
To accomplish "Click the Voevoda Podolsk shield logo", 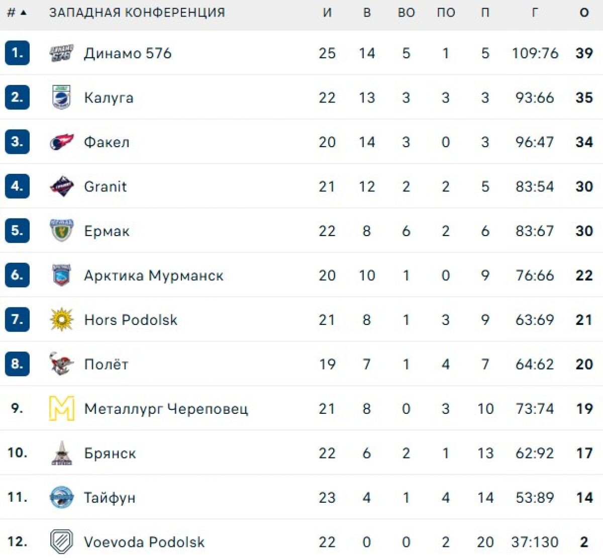I will point(62,541).
